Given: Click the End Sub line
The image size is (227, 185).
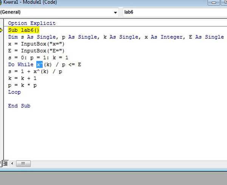Looking at the screenshot, I should pyautogui.click(x=19, y=106).
